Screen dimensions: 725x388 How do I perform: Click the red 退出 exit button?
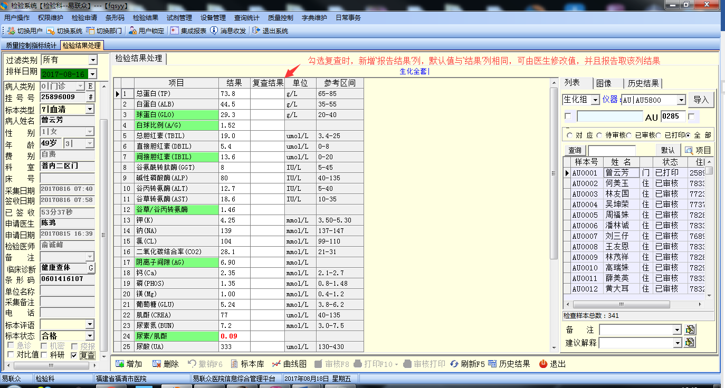tap(552, 364)
